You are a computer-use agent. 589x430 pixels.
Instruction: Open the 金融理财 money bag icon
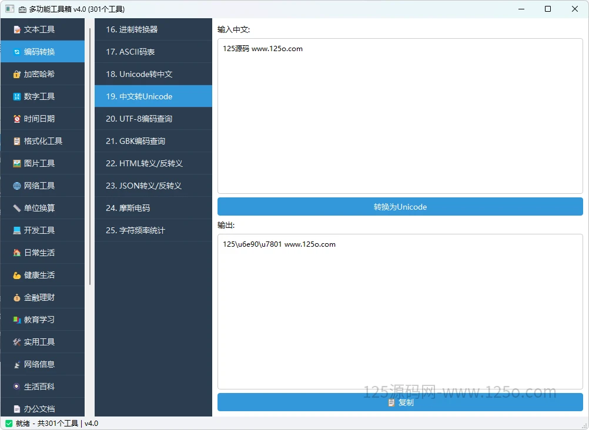17,297
